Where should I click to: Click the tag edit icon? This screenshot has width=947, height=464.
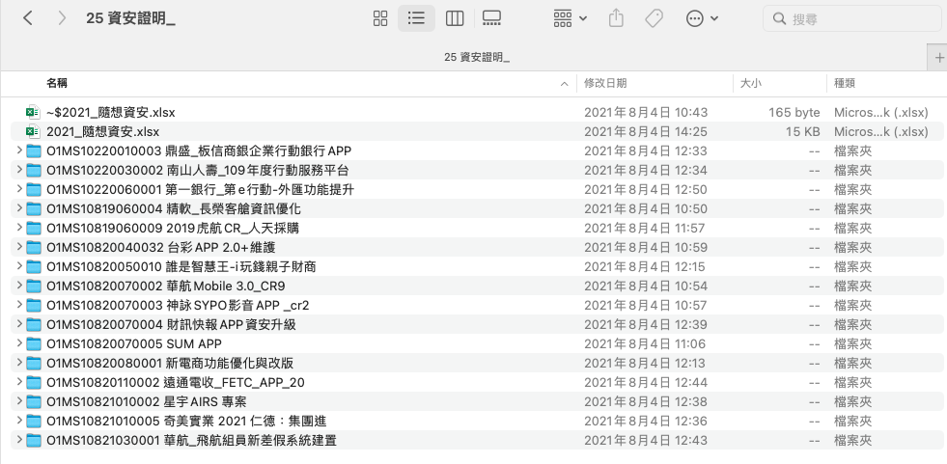pyautogui.click(x=654, y=18)
